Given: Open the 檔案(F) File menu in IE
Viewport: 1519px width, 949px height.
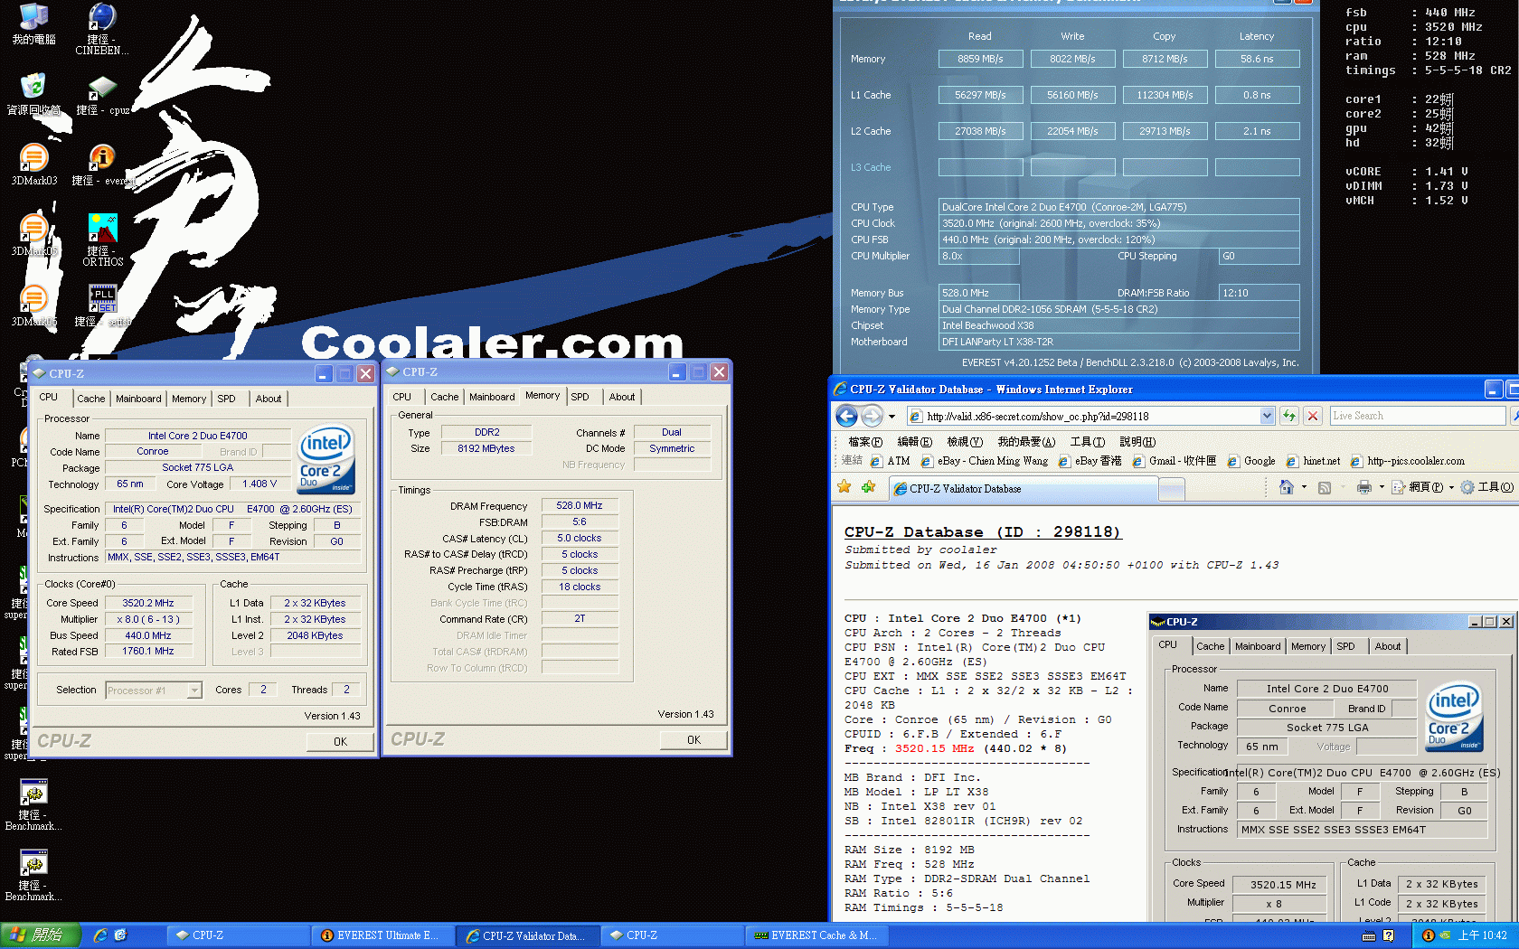Looking at the screenshot, I should pos(865,442).
